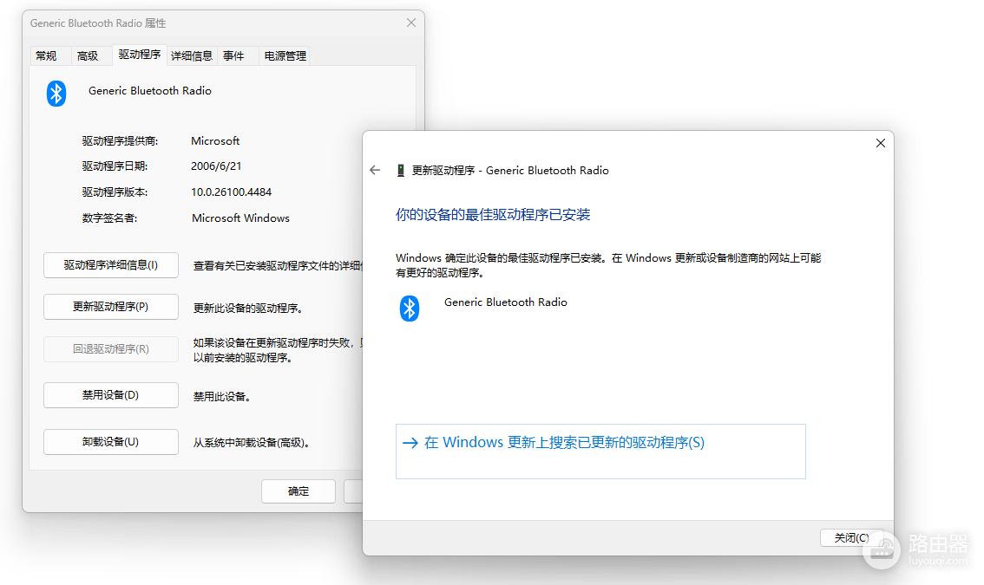Close the 更新驱动程序 dialog with the X
Viewport: 984px width, 585px height.
pyautogui.click(x=881, y=143)
